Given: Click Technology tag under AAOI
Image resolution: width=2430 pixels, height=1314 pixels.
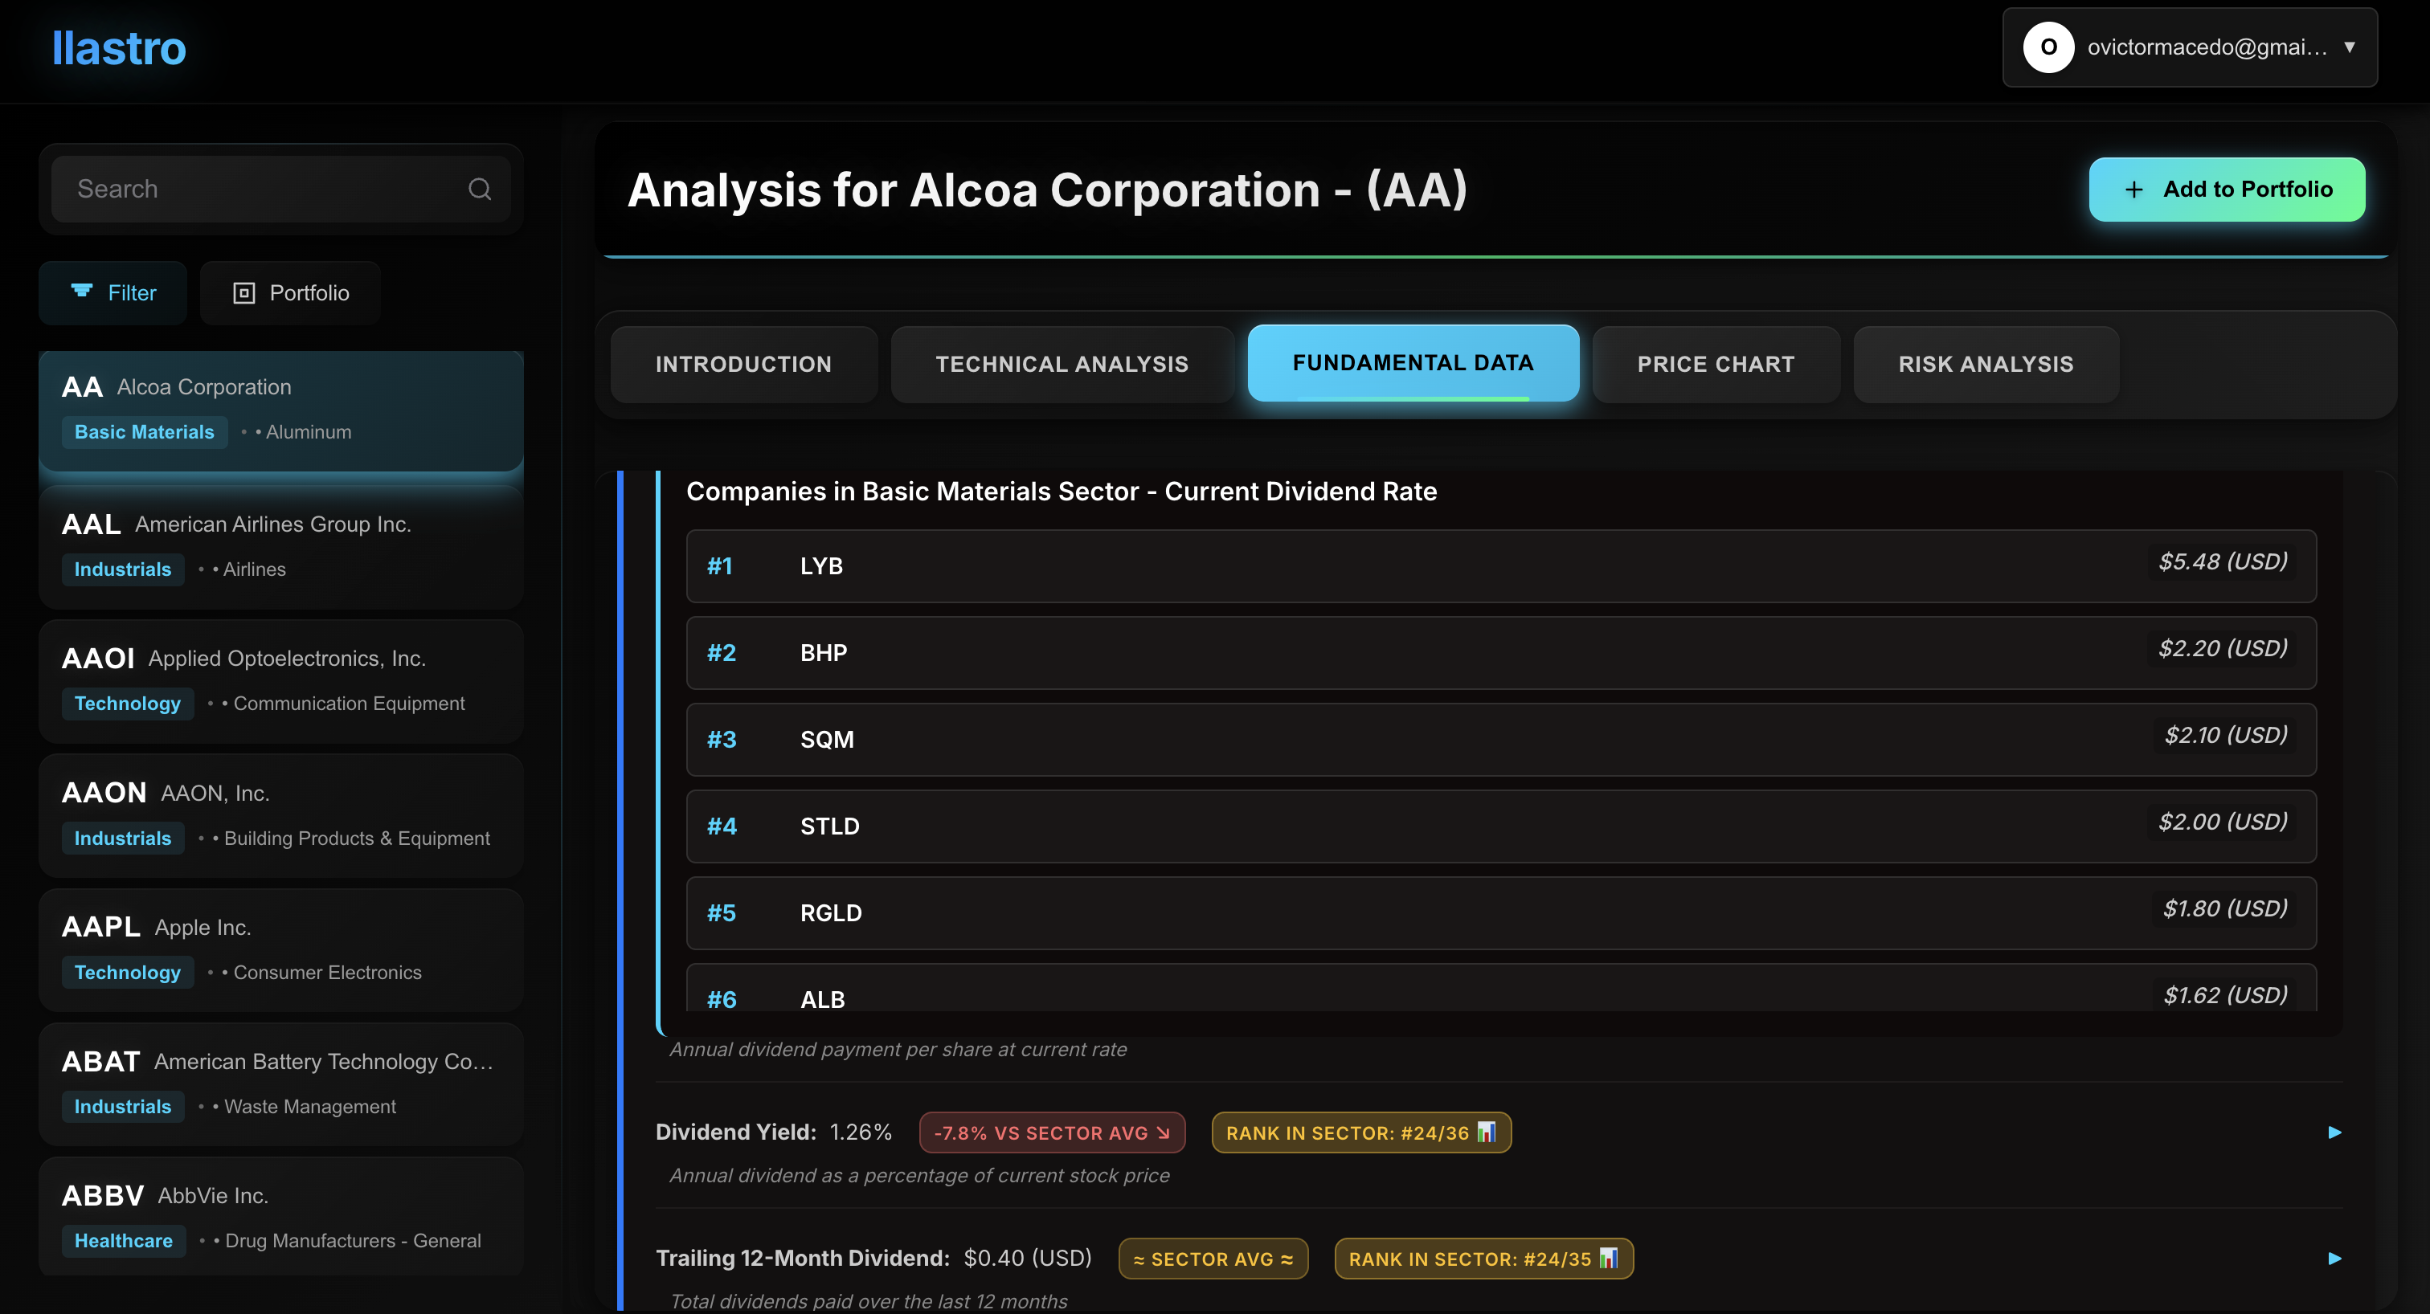Looking at the screenshot, I should pyautogui.click(x=127, y=704).
